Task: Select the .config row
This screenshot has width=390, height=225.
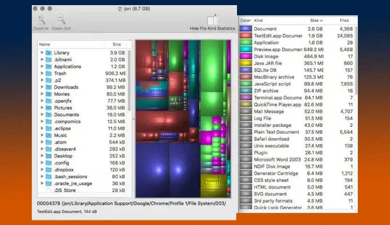Action: click(83, 163)
